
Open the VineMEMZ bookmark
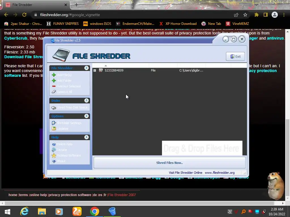(237, 24)
